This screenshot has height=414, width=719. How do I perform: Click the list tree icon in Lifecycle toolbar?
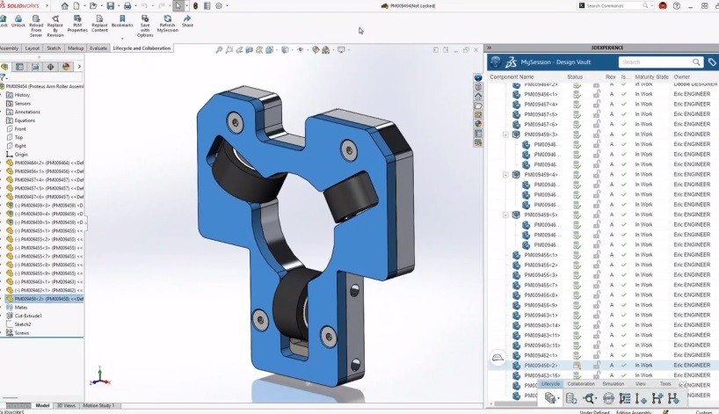point(625,398)
